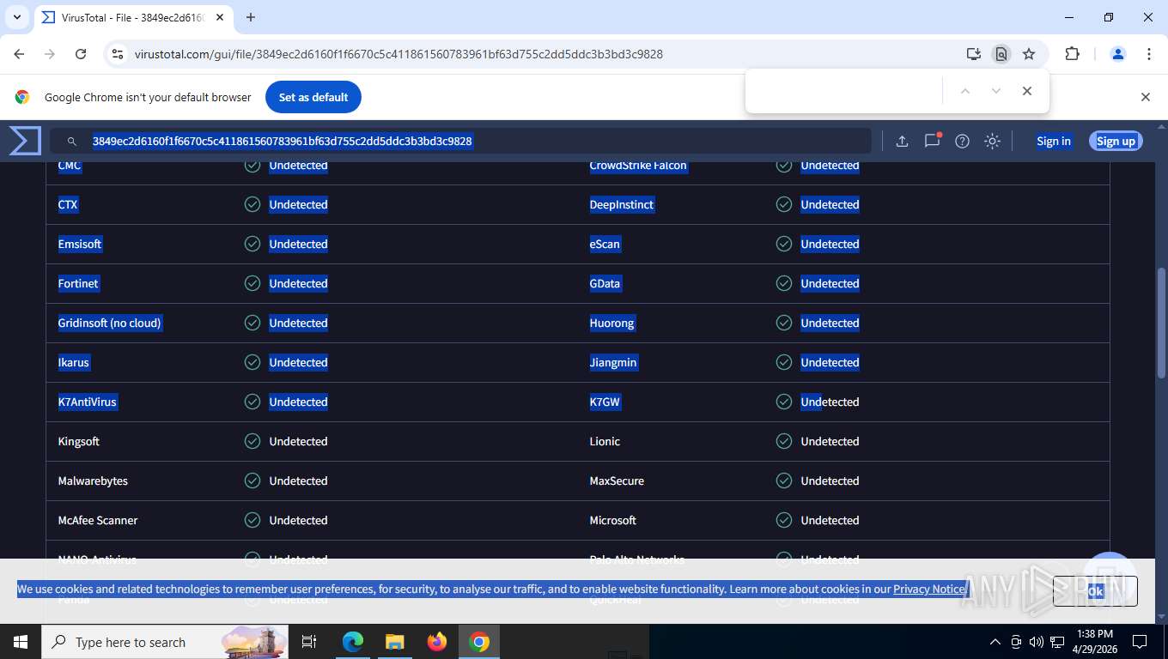The height and width of the screenshot is (659, 1168).
Task: Open a new tab with plus button
Action: [x=251, y=17]
